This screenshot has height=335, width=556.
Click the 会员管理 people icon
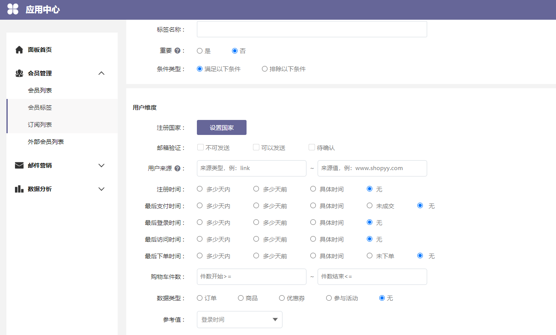(x=19, y=73)
